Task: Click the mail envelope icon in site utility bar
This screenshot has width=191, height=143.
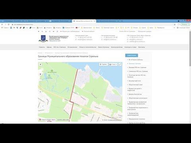Action: point(53,31)
